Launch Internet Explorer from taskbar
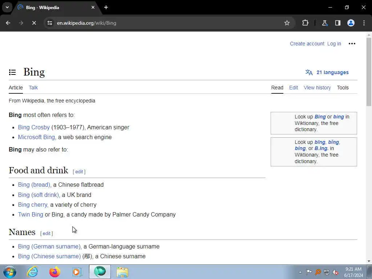Screen dimensions: 372x279 [32, 272]
